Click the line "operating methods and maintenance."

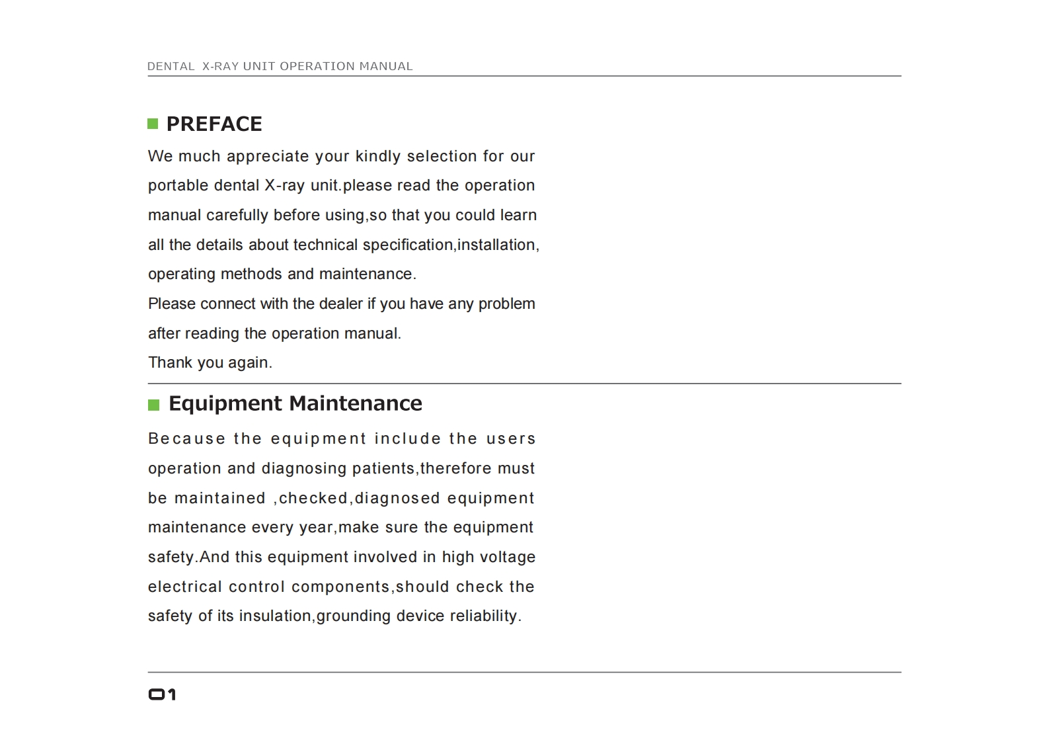(x=282, y=274)
